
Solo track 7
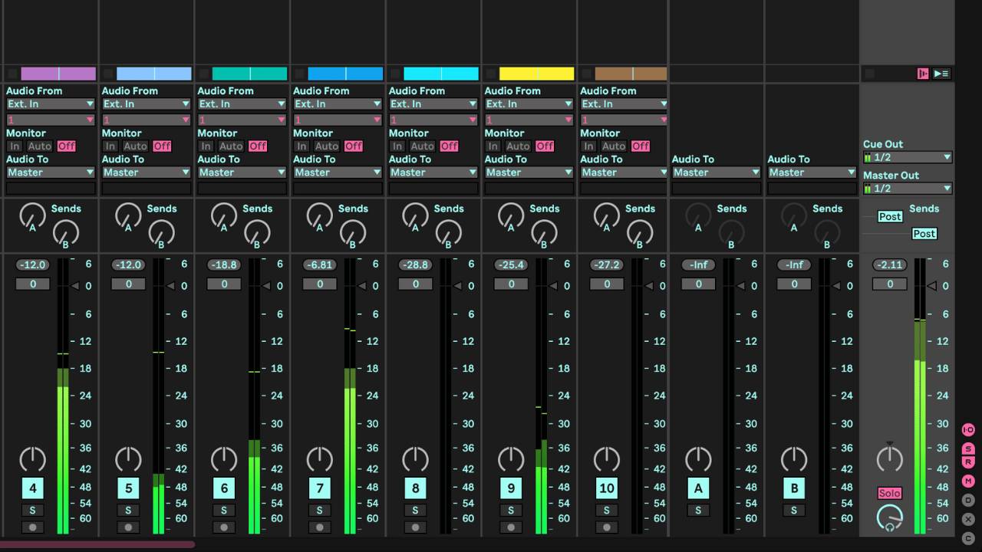[319, 509]
